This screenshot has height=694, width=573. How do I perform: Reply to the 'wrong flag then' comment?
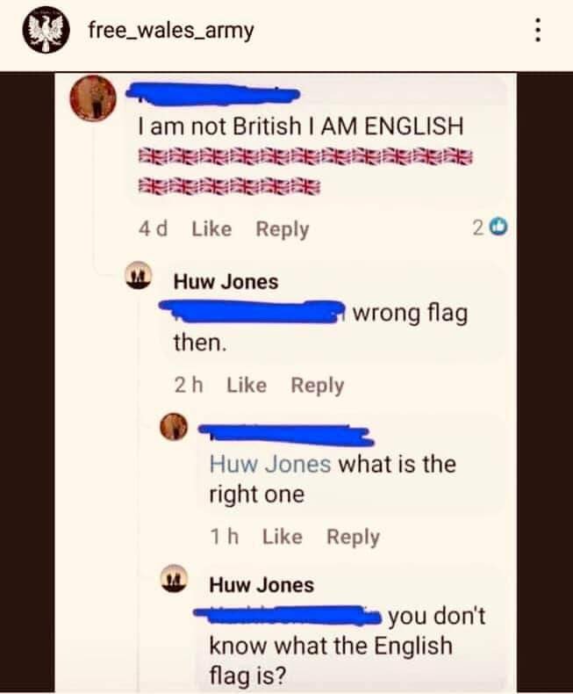click(318, 386)
